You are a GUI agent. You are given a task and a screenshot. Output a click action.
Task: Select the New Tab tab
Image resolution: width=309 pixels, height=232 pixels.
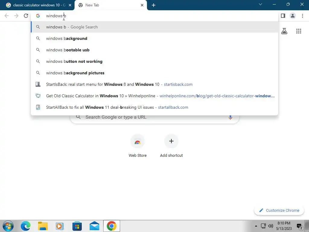point(111,5)
